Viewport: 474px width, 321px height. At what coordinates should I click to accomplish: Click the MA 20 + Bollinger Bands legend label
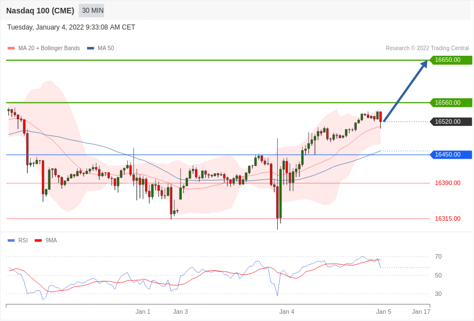pos(49,48)
